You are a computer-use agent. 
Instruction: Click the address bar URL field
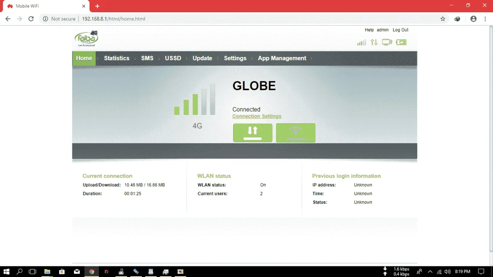click(x=238, y=19)
